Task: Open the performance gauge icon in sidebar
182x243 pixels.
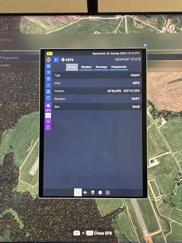Action: pos(49,73)
